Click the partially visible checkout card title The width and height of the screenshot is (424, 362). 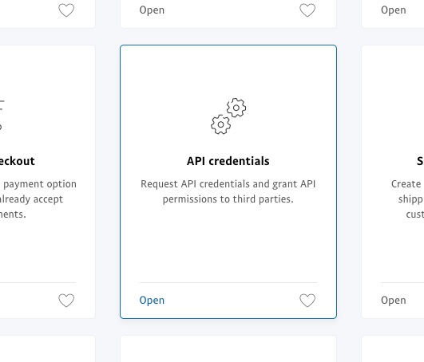(x=18, y=161)
